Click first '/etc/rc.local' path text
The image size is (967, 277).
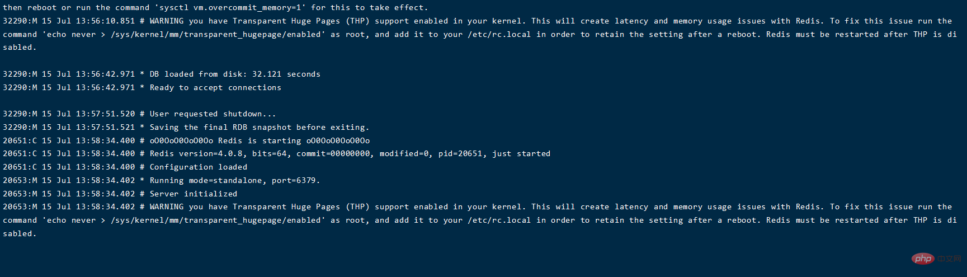point(499,35)
